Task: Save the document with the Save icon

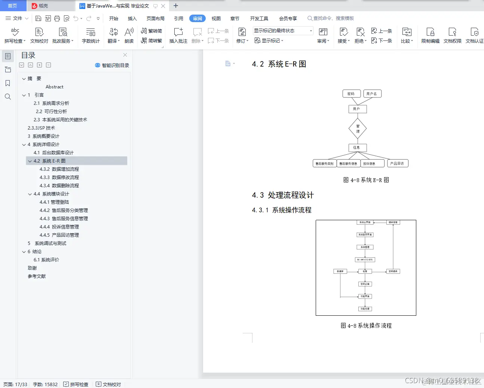Action: tap(38, 18)
